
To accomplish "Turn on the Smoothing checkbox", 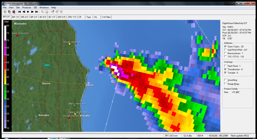I will [x=226, y=80].
